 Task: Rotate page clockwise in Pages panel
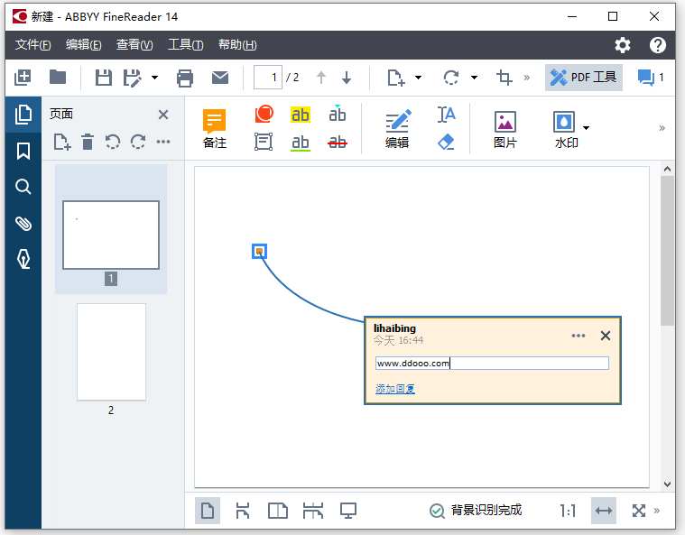(x=138, y=142)
